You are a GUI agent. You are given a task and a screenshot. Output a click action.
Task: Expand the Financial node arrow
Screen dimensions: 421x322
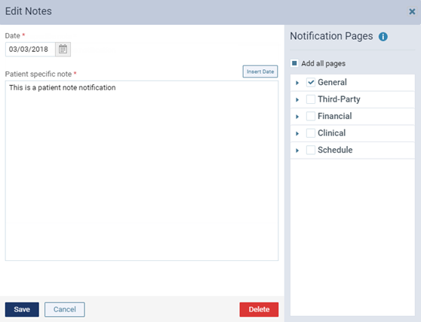297,117
